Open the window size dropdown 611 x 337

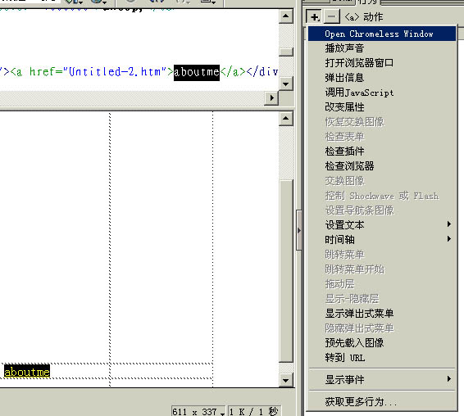click(x=198, y=412)
